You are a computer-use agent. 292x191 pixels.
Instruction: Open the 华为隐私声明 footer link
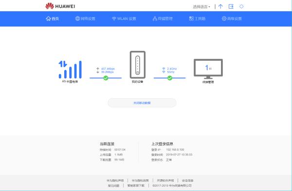tap(115, 181)
